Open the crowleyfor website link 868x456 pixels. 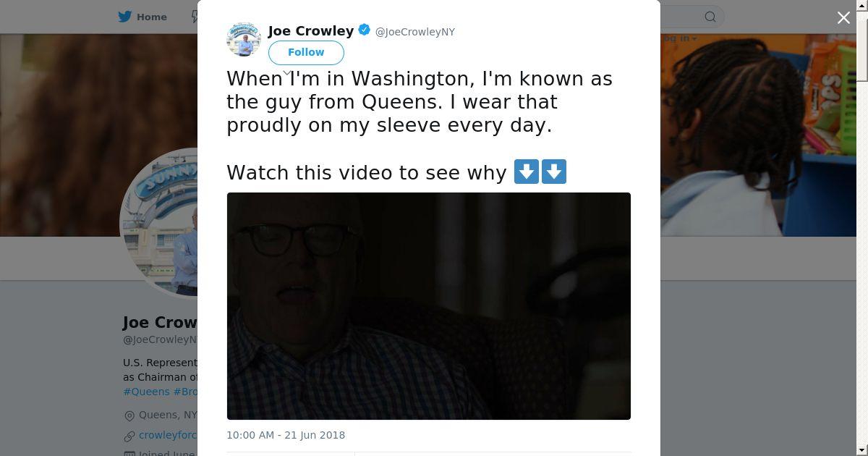[x=168, y=435]
